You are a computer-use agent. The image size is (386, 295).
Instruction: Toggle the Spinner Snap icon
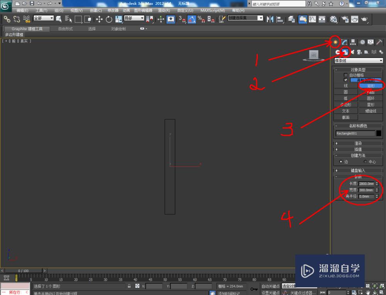211,19
